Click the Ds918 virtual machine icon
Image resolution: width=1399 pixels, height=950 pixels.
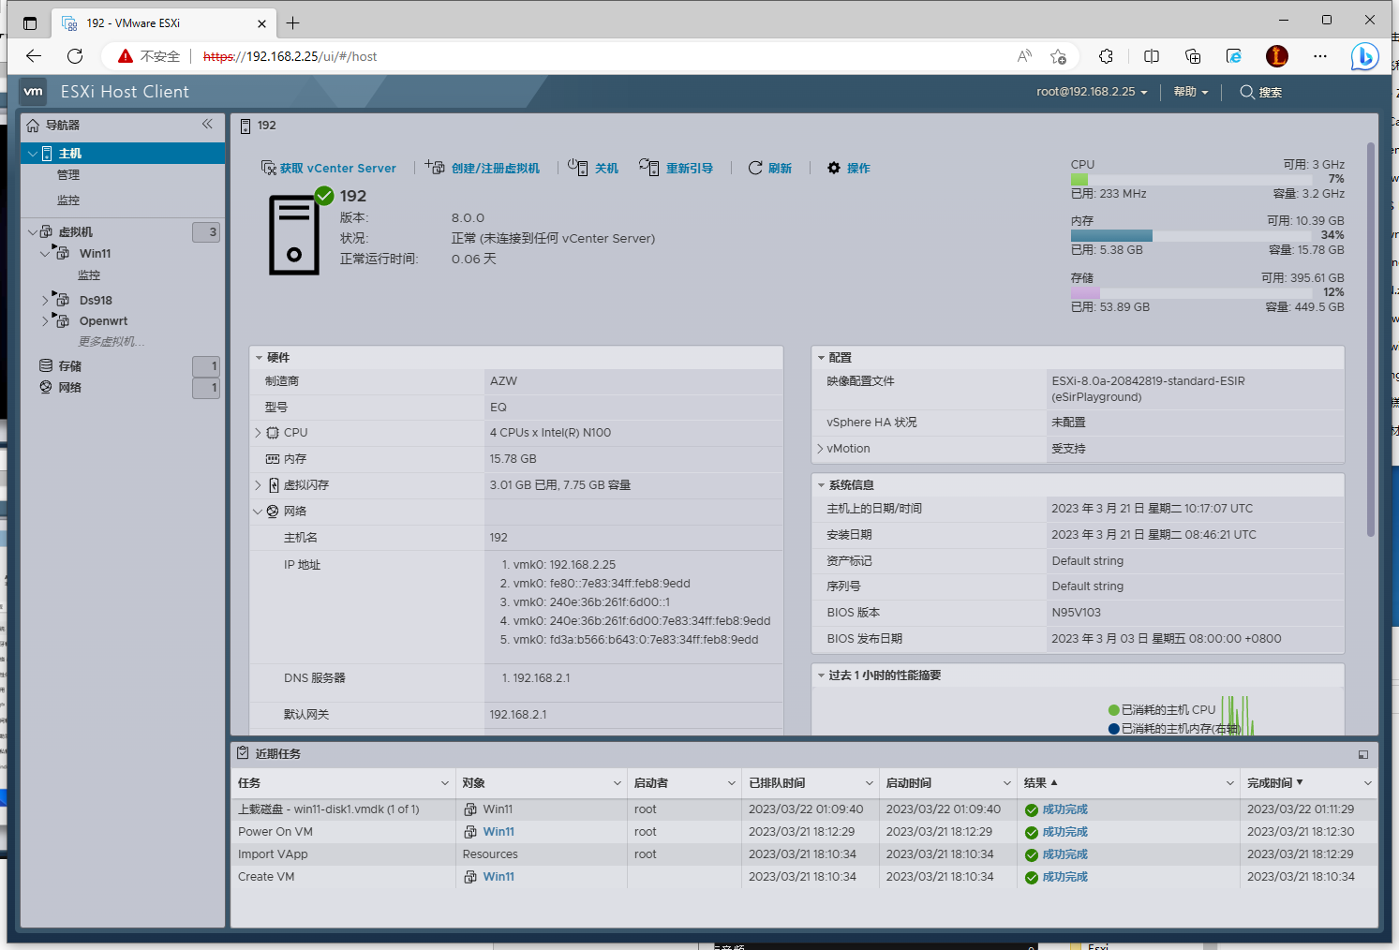61,299
